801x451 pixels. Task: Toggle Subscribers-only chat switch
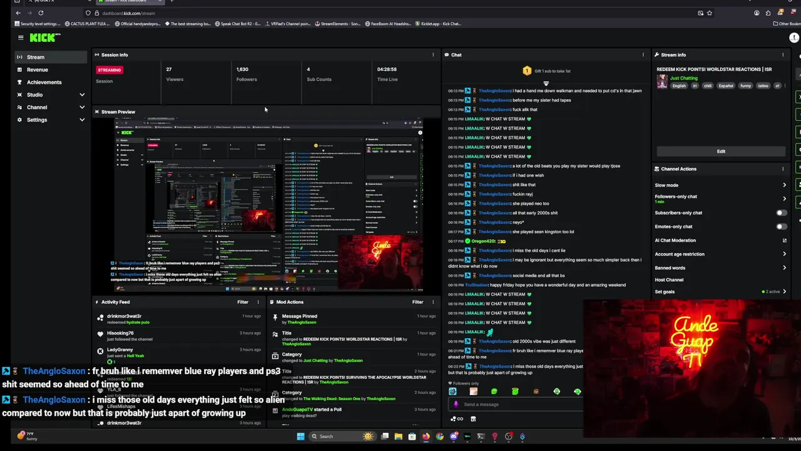pyautogui.click(x=781, y=212)
